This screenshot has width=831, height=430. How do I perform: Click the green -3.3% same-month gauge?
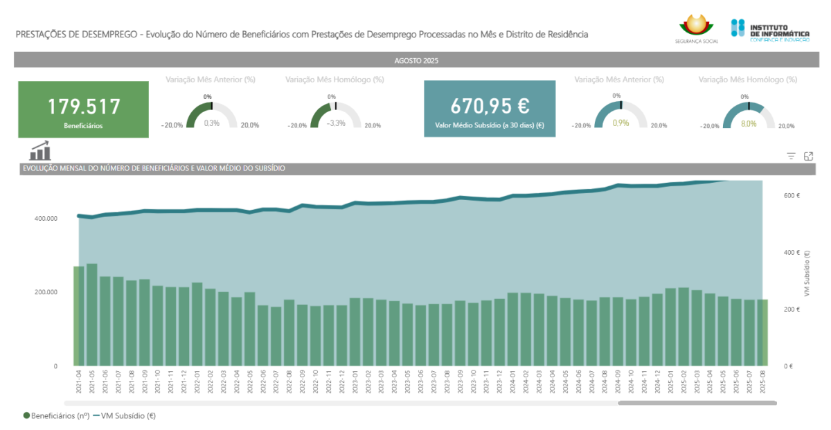[335, 115]
